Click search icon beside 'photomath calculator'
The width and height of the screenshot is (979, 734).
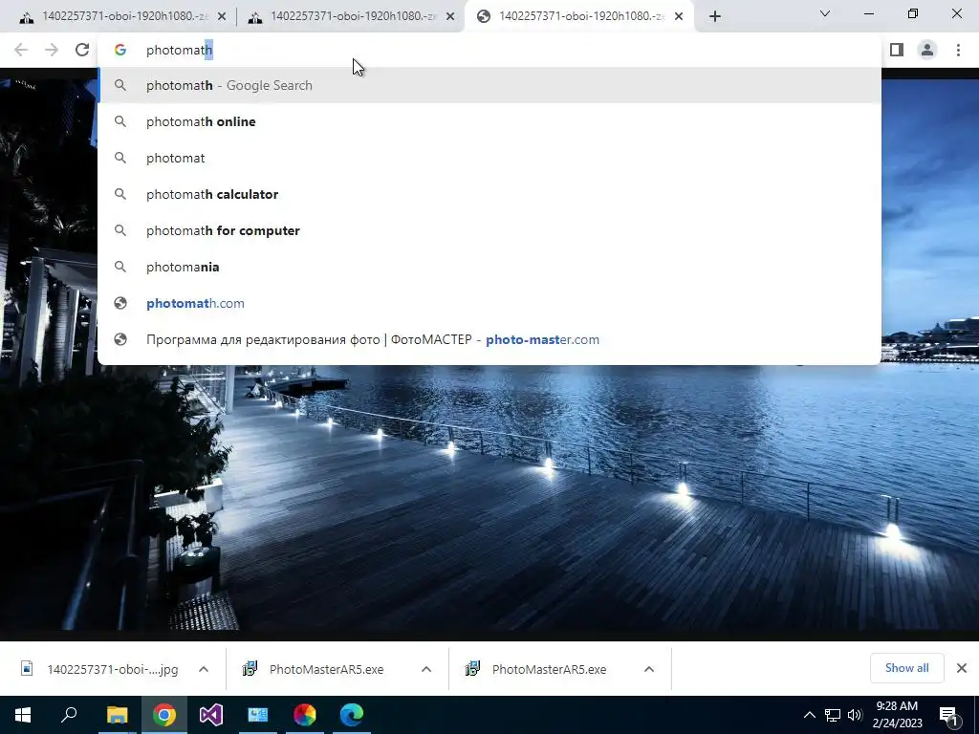pos(120,194)
